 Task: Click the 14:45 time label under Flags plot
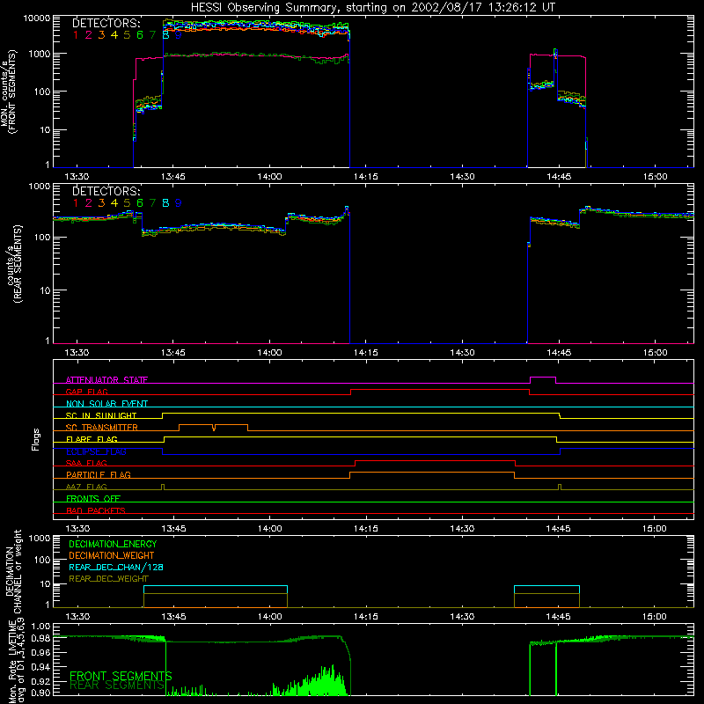coord(558,529)
